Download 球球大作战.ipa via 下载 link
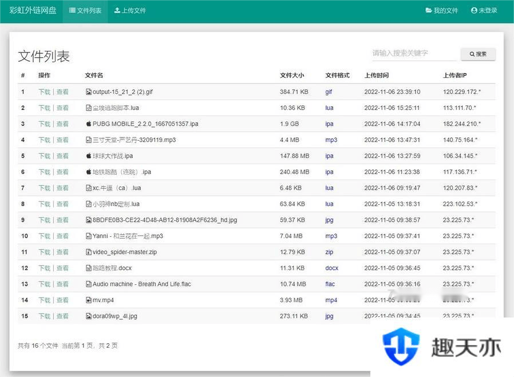 point(44,156)
